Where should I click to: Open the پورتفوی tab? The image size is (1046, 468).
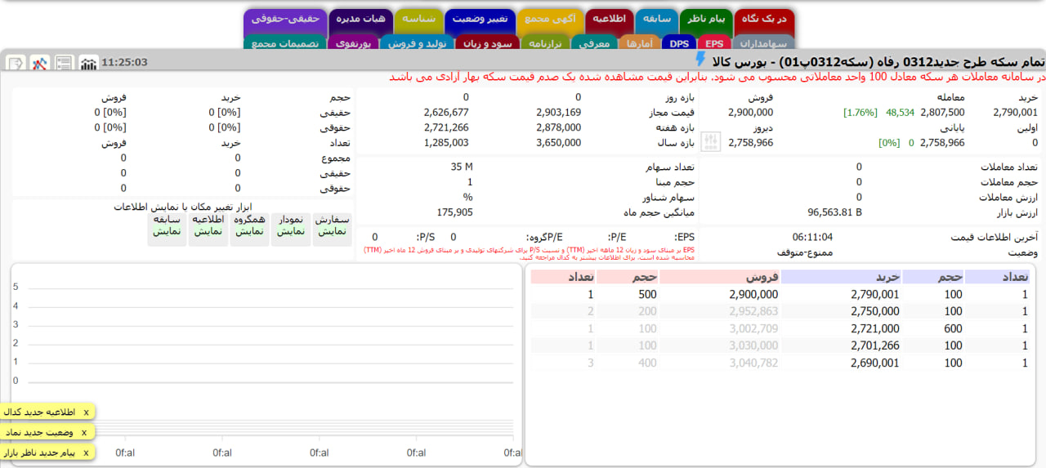coord(353,43)
